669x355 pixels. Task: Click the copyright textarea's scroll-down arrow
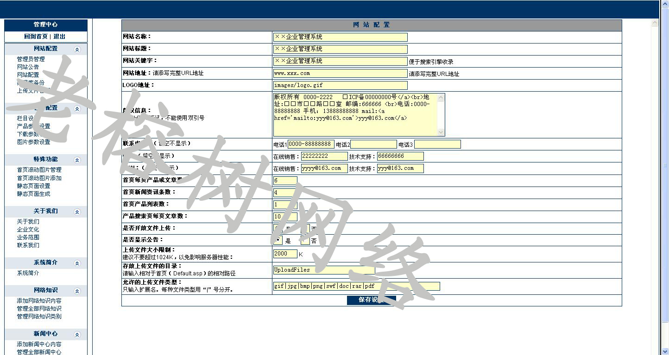tap(441, 132)
